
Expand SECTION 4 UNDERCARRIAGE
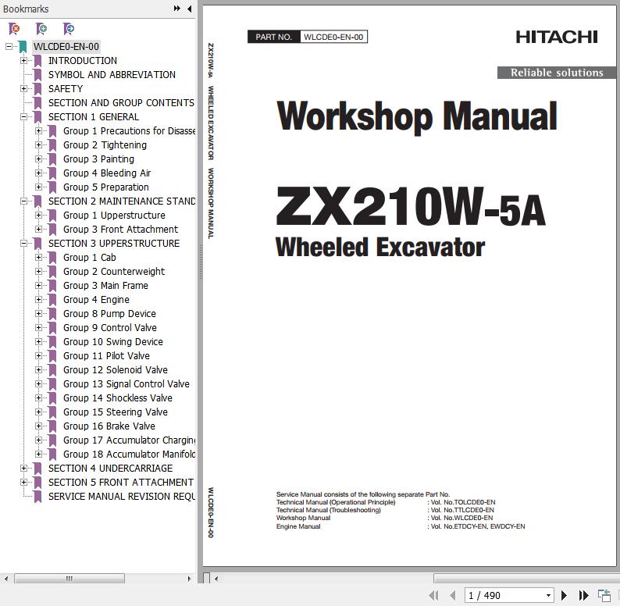[23, 468]
